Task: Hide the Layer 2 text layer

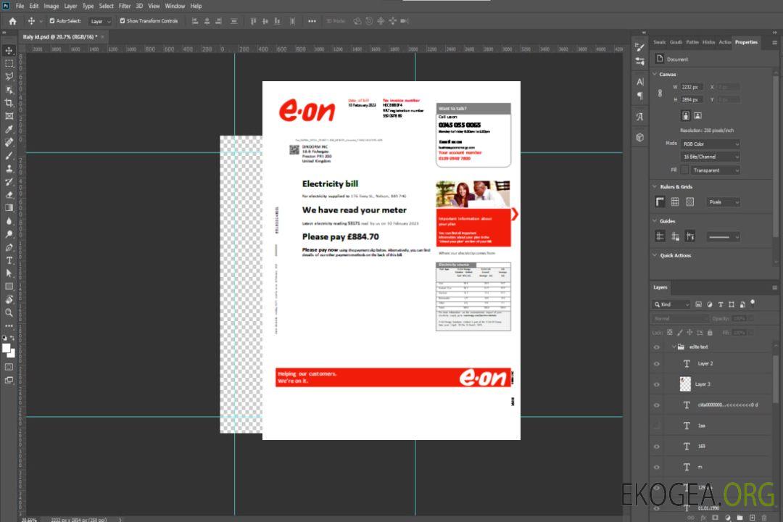Action: (657, 364)
